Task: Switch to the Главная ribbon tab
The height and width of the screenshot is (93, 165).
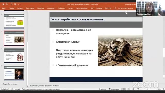Action: 11,8
